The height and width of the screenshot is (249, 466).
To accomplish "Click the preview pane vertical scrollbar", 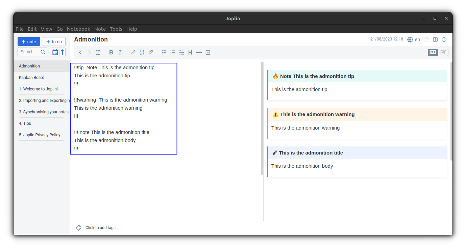I will pos(451,111).
